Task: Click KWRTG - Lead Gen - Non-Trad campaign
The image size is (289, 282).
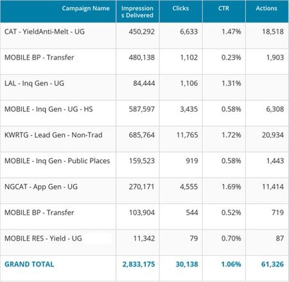Action: 53,135
